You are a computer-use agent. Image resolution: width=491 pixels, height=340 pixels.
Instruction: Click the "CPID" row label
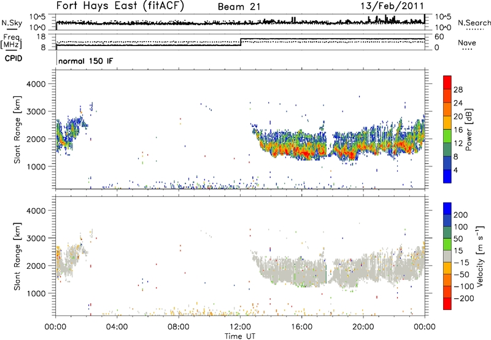point(14,58)
